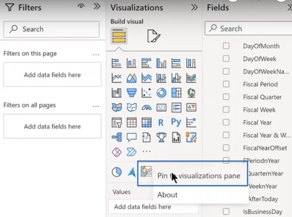Select the Table visual
This screenshot has width=292, height=217.
[131, 122]
